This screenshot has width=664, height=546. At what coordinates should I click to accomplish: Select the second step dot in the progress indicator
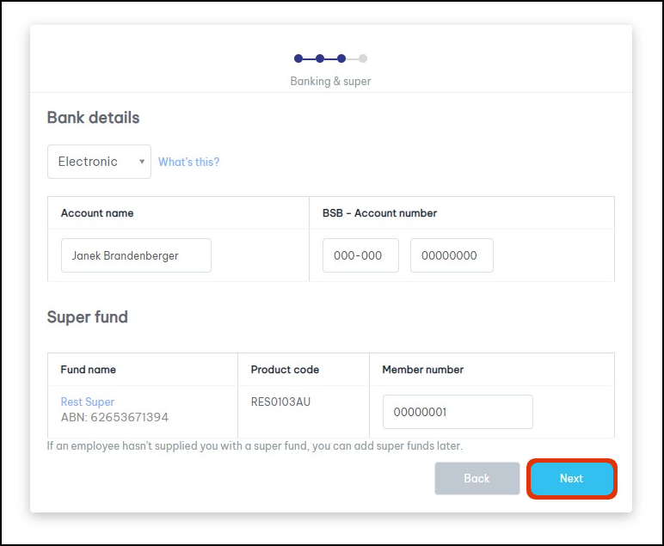[x=320, y=58]
